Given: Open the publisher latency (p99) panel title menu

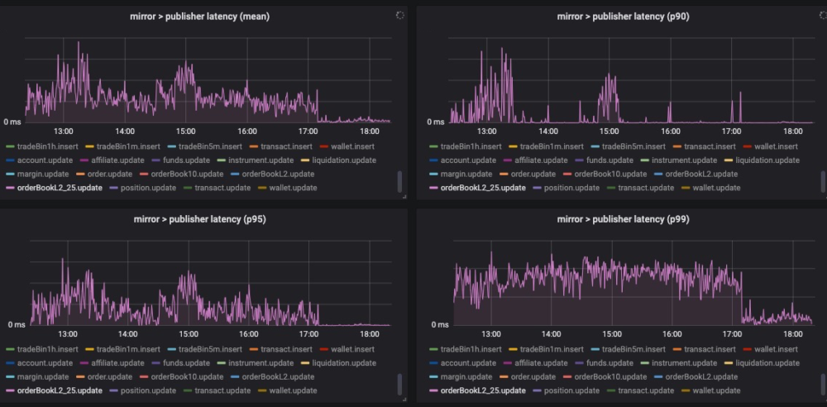Looking at the screenshot, I should 624,219.
